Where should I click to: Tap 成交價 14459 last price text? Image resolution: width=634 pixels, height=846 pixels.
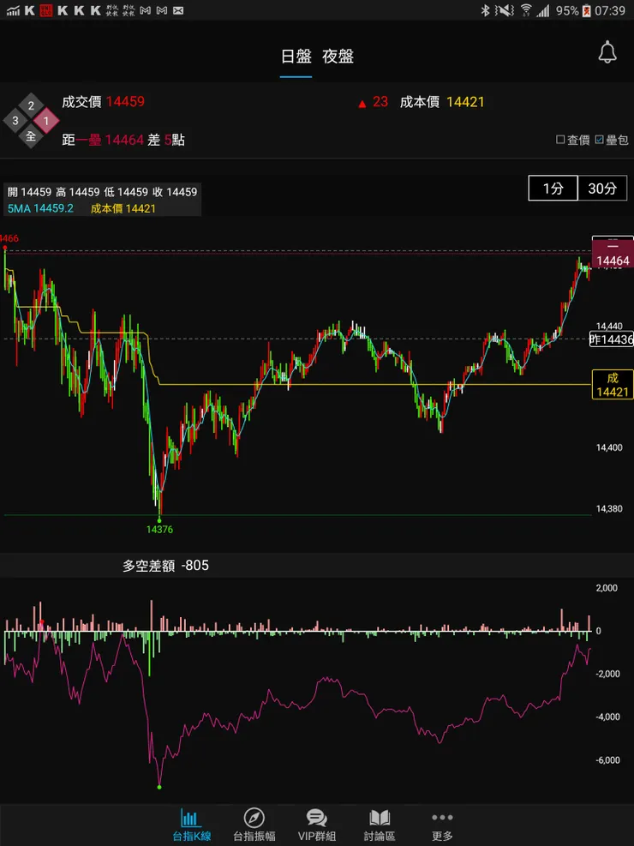103,101
